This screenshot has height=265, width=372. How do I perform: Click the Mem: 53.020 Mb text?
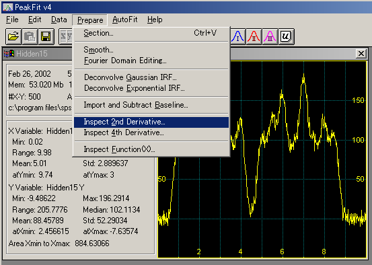(36, 85)
